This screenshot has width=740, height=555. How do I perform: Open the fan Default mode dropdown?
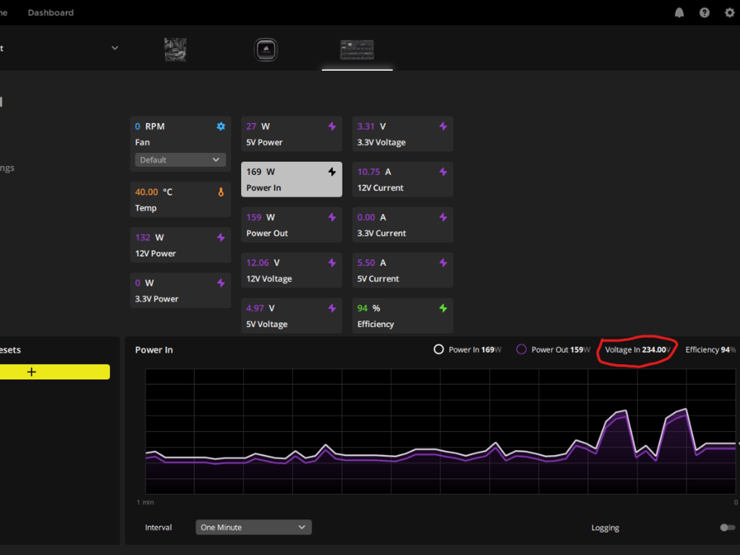[180, 160]
